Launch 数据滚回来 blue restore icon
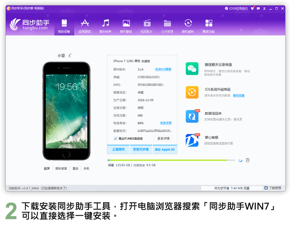291x243 pixels. click(192, 116)
